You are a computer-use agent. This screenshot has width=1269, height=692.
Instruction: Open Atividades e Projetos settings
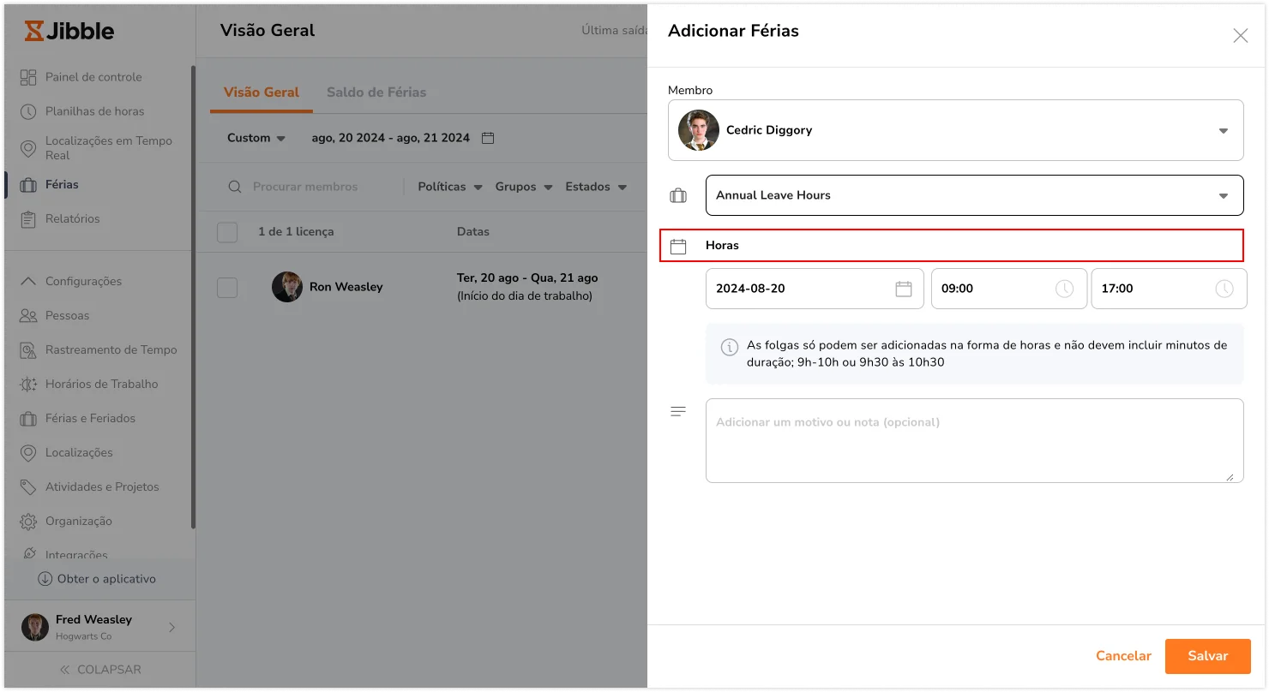pyautogui.click(x=102, y=486)
